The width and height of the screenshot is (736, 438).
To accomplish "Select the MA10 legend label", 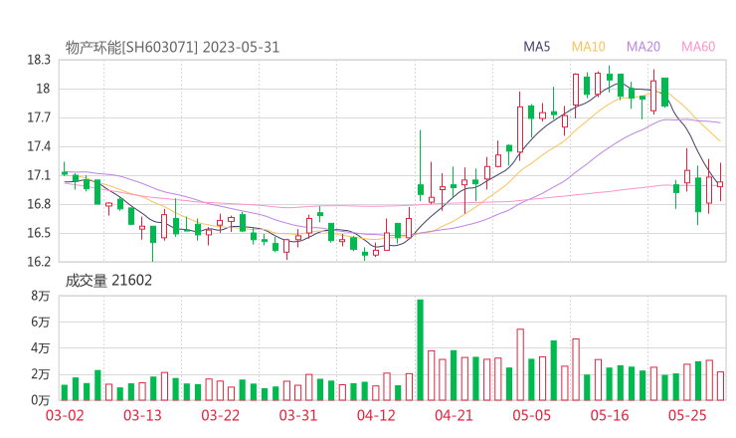I will [x=588, y=47].
